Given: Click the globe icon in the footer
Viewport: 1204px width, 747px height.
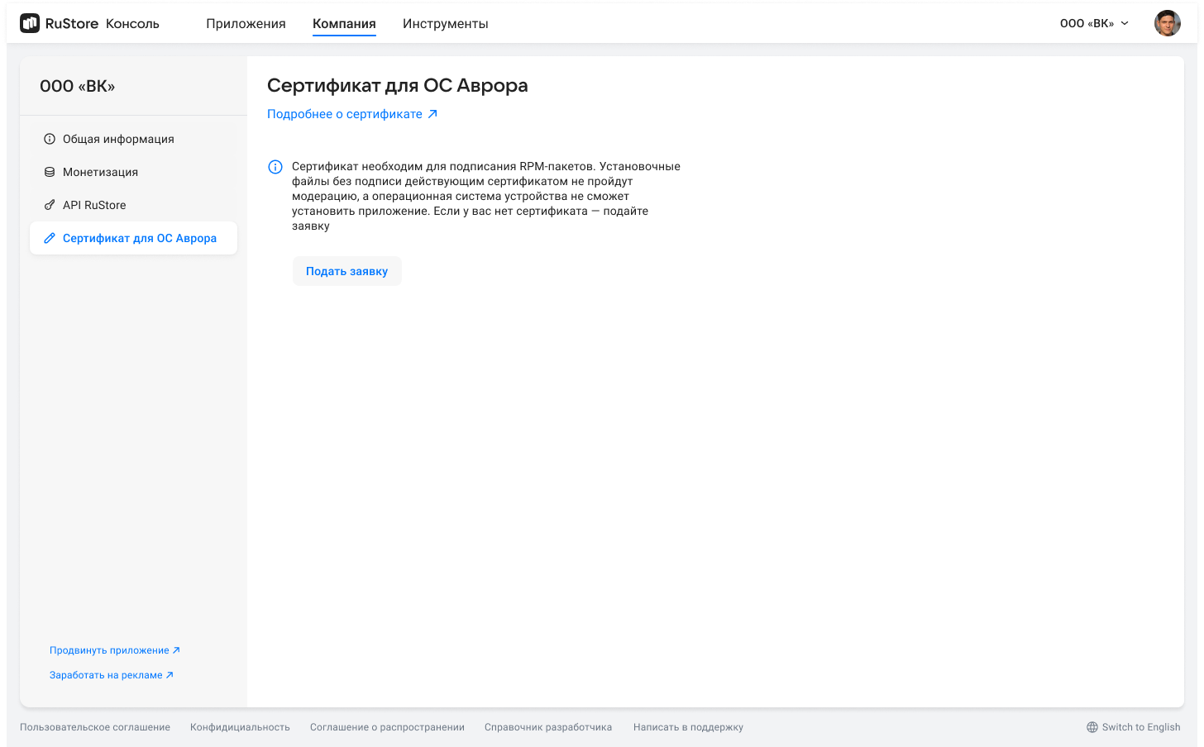Looking at the screenshot, I should point(1092,727).
